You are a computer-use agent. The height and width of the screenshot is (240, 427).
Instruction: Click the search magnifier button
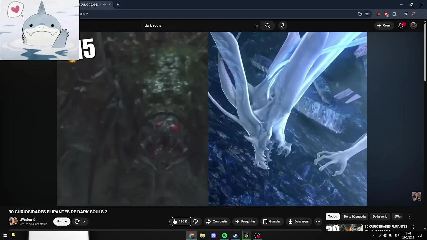[x=268, y=26]
